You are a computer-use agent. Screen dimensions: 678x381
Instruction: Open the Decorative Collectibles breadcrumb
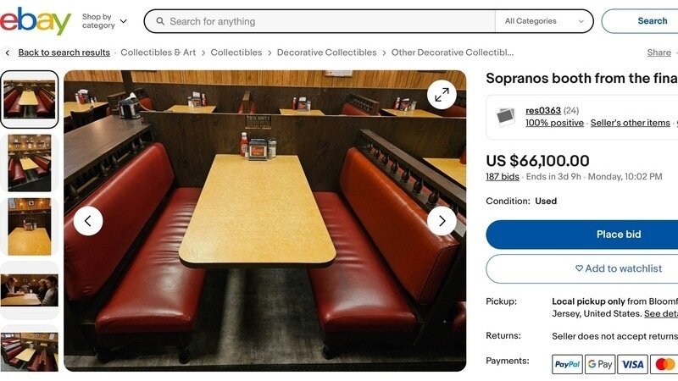(326, 52)
